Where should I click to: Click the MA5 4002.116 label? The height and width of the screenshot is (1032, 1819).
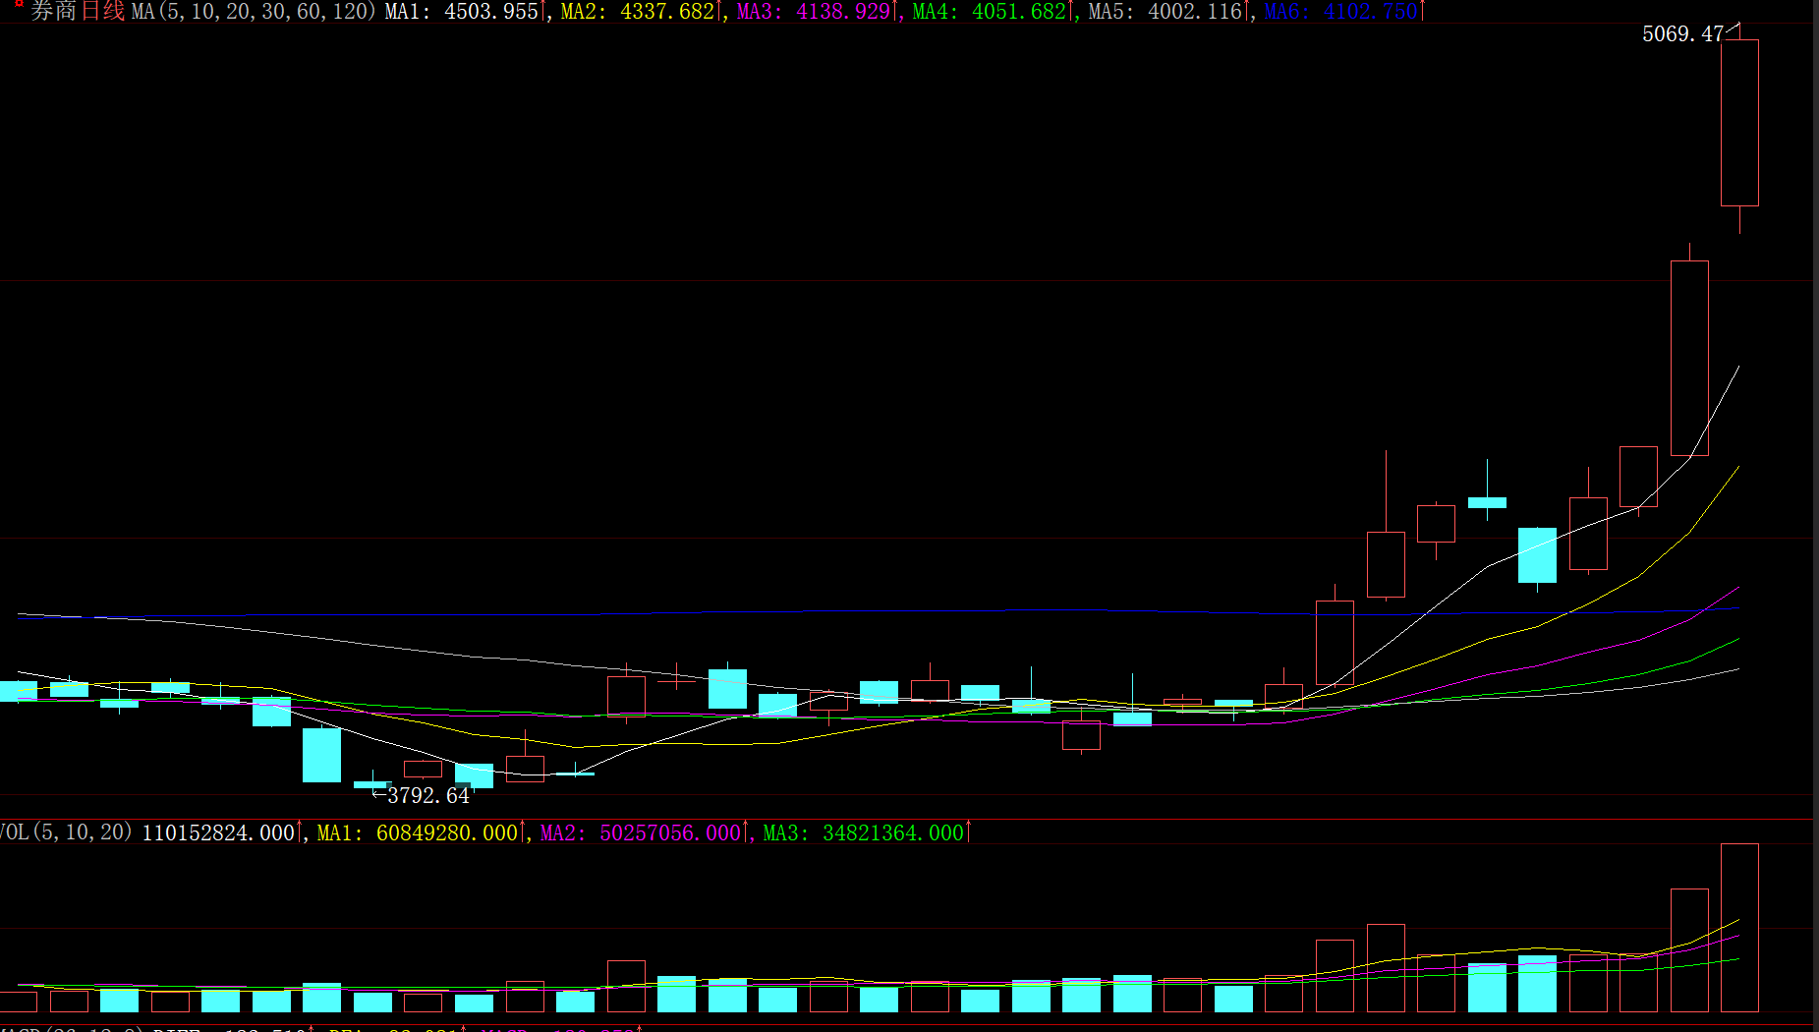(x=1166, y=12)
